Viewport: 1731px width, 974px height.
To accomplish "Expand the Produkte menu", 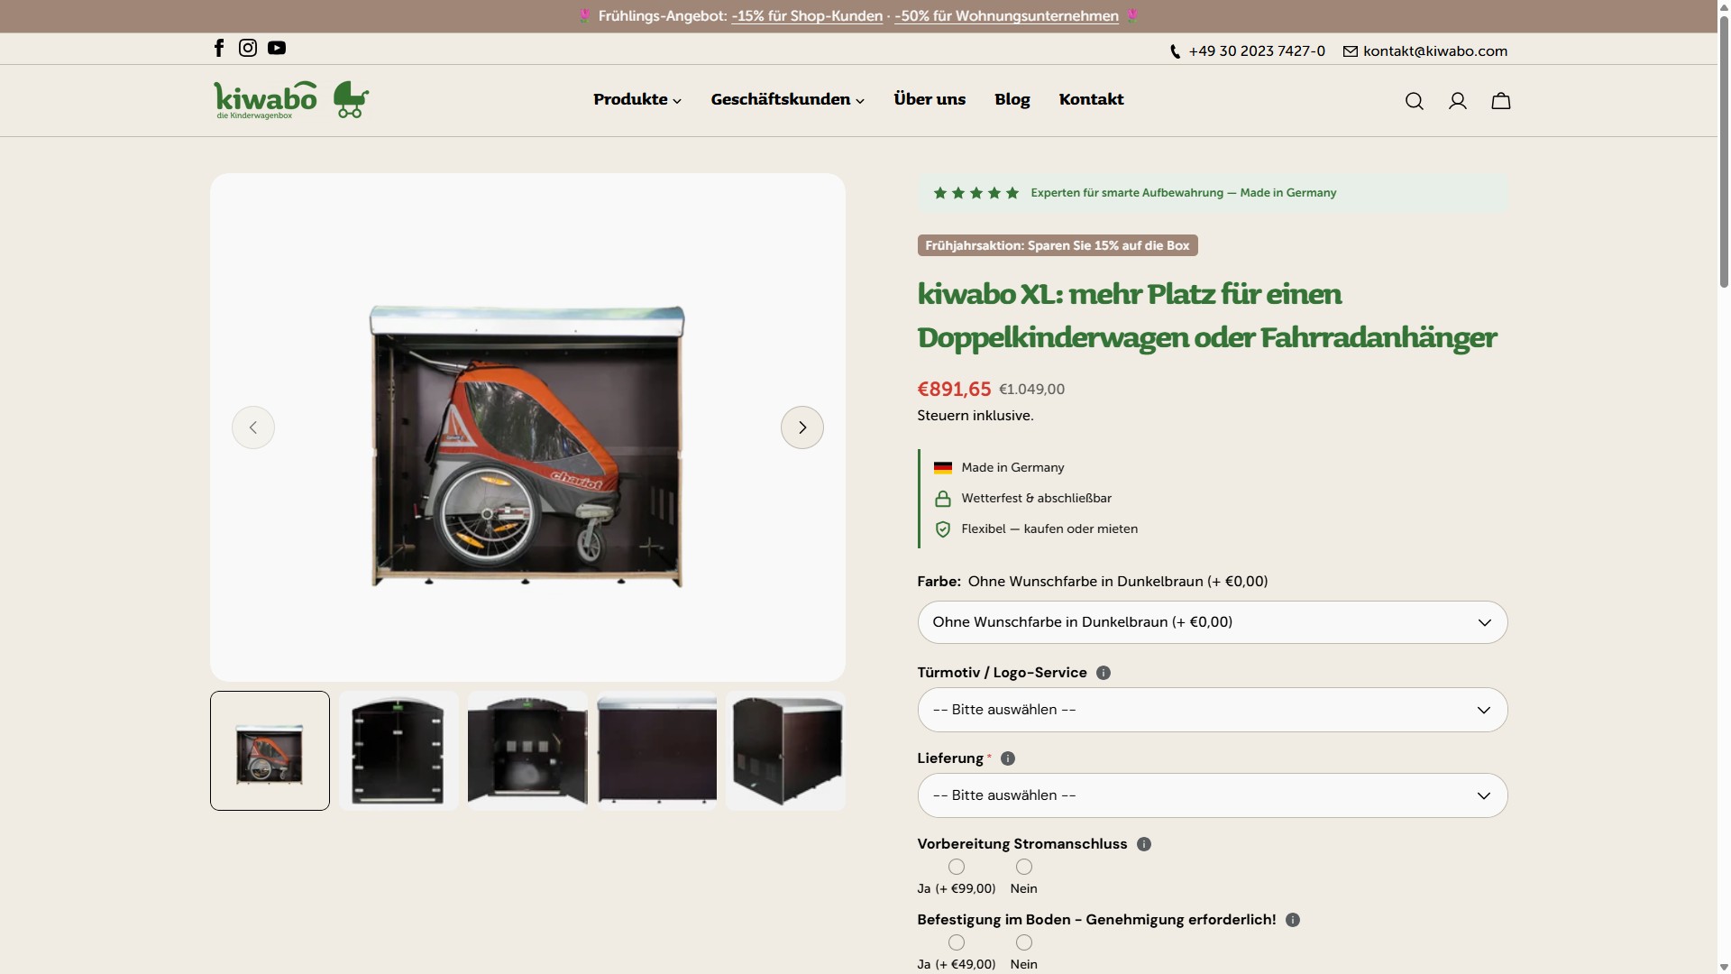I will click(x=637, y=99).
